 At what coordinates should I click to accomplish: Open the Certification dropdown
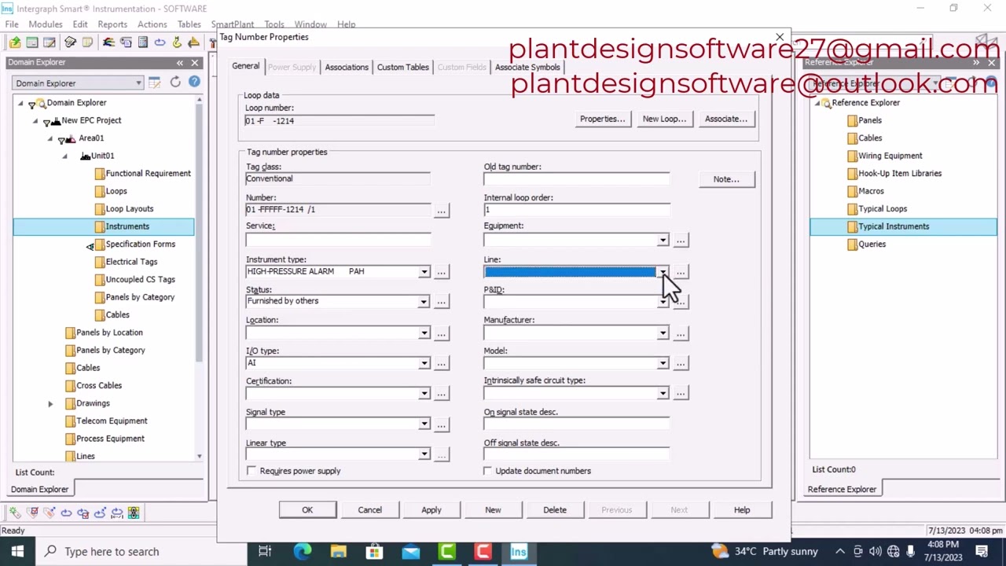pyautogui.click(x=424, y=393)
